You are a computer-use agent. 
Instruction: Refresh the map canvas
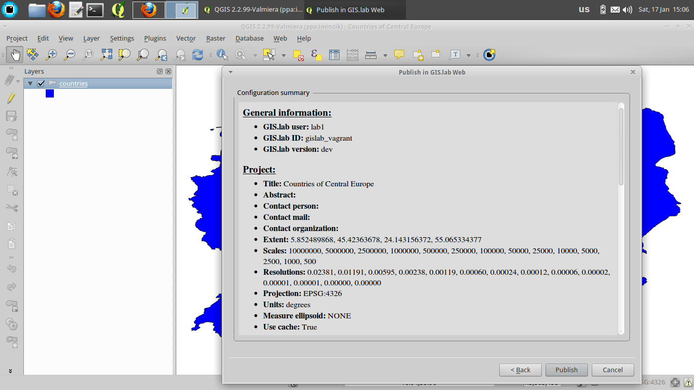point(198,54)
